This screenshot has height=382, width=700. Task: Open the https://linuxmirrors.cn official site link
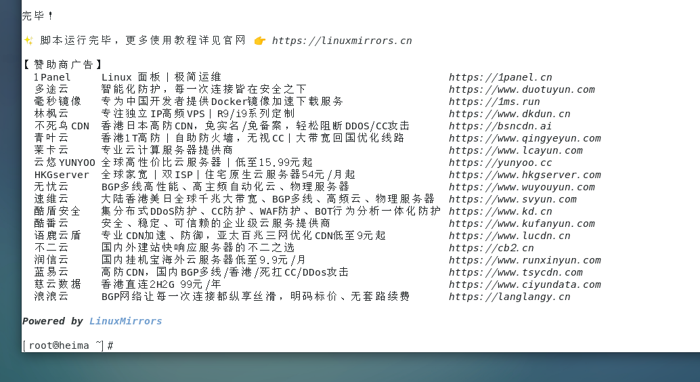(x=342, y=41)
